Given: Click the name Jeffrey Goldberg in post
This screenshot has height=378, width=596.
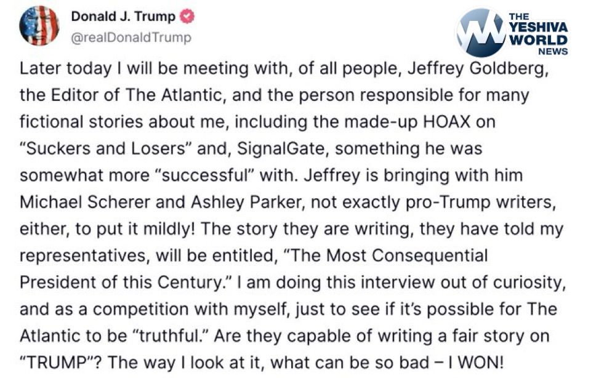Looking at the screenshot, I should [x=477, y=68].
